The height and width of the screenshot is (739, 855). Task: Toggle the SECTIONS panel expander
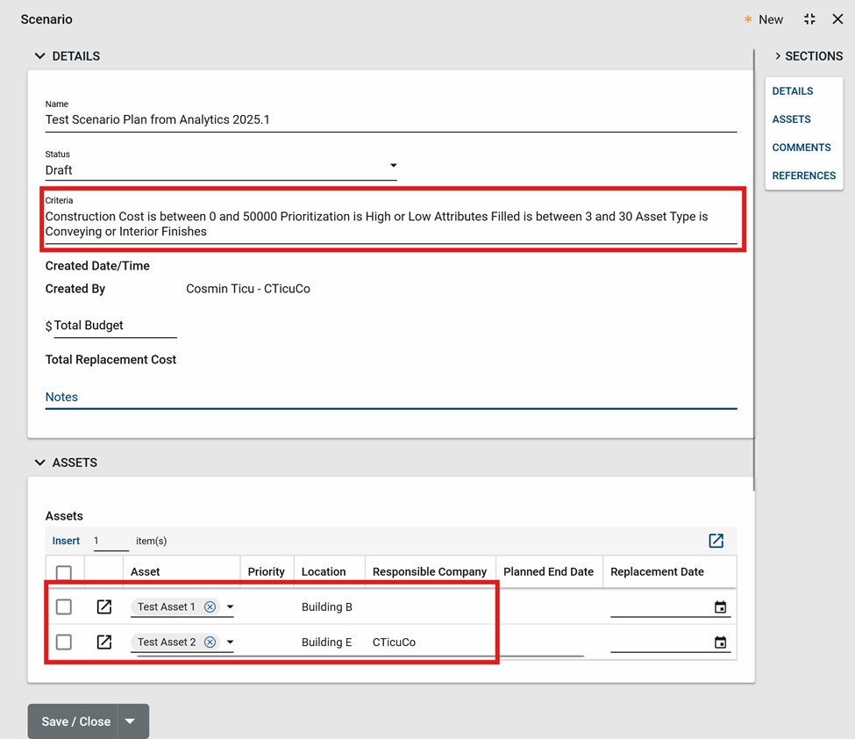coord(778,55)
